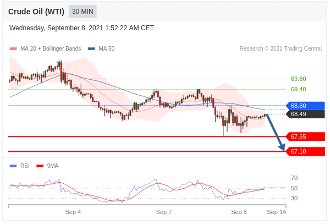Click the RSI 70 level label
This screenshot has width=330, height=224.
[x=294, y=178]
